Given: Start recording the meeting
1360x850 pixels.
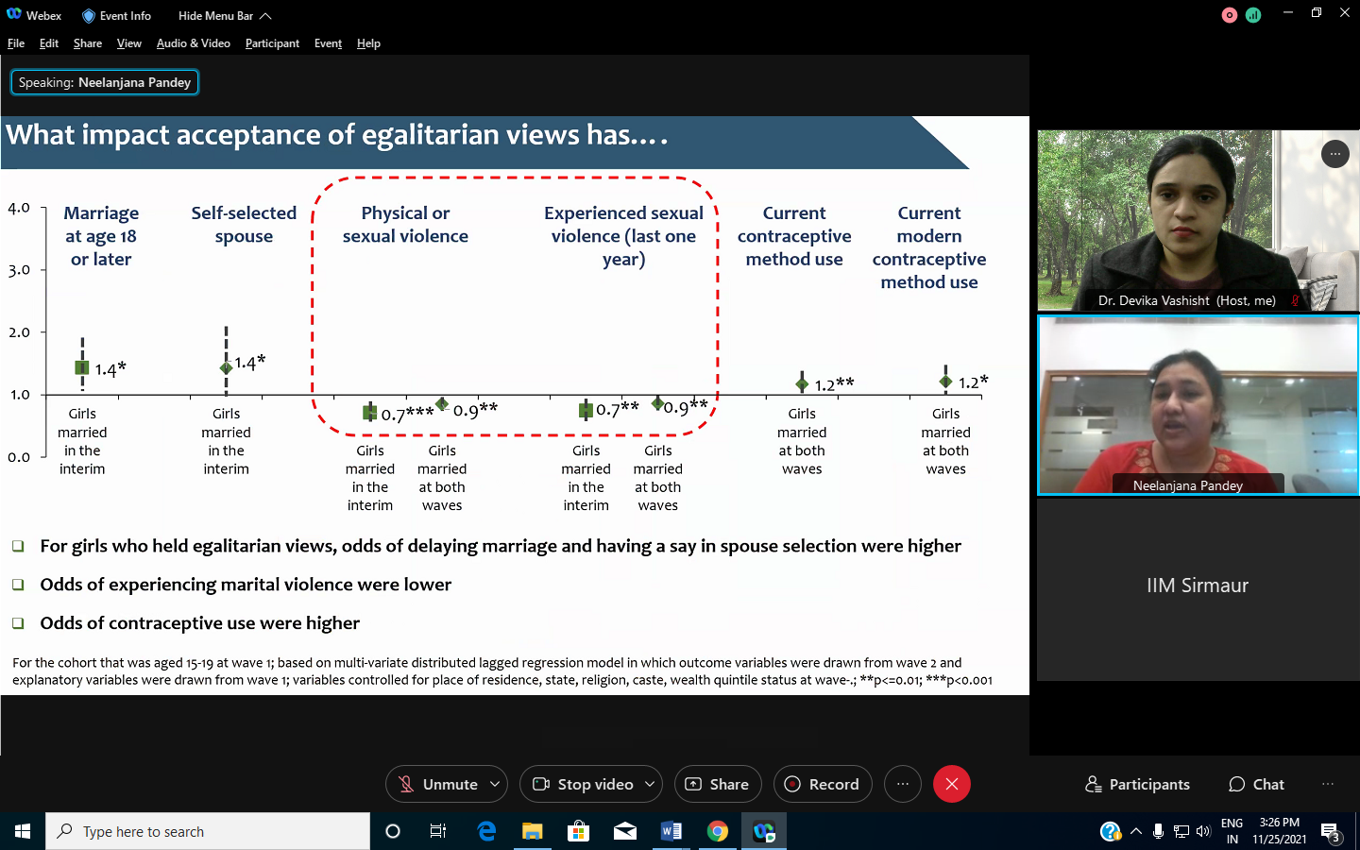Looking at the screenshot, I should [822, 784].
